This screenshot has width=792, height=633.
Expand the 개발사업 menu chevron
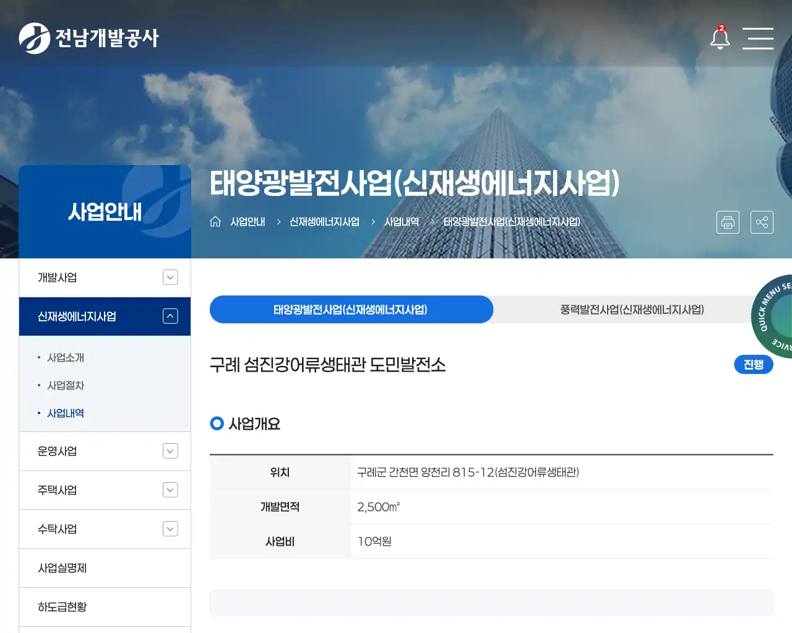coord(170,278)
